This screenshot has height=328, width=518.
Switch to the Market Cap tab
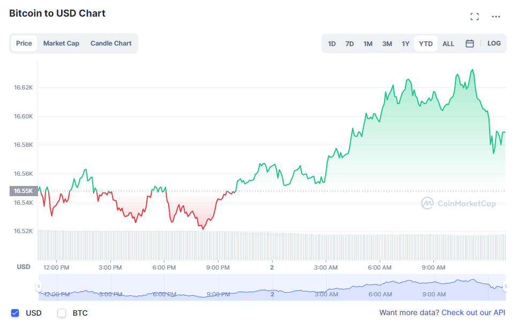pos(61,43)
